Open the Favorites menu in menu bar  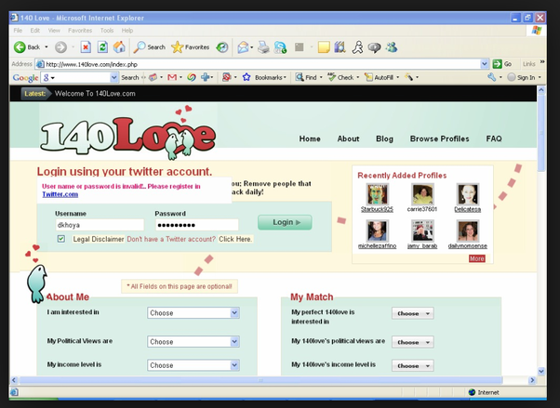point(81,30)
